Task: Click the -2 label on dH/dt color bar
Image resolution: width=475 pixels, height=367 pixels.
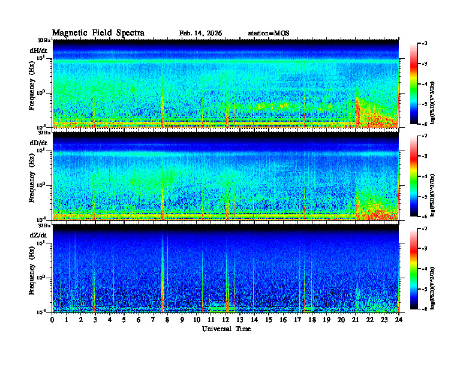Action: (x=425, y=44)
